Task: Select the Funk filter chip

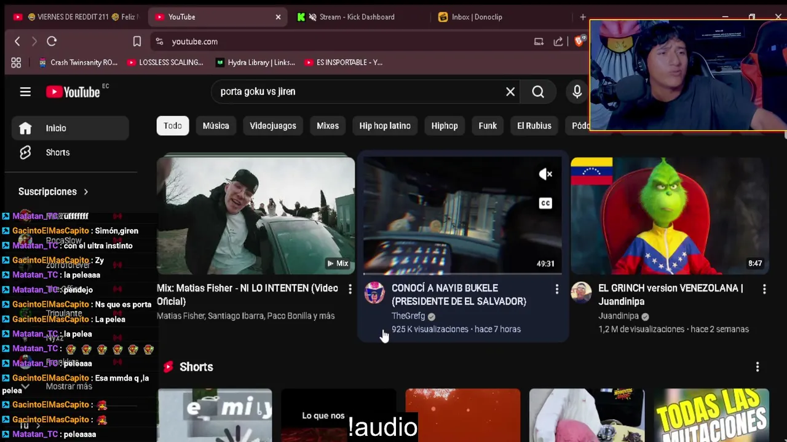Action: (x=488, y=126)
